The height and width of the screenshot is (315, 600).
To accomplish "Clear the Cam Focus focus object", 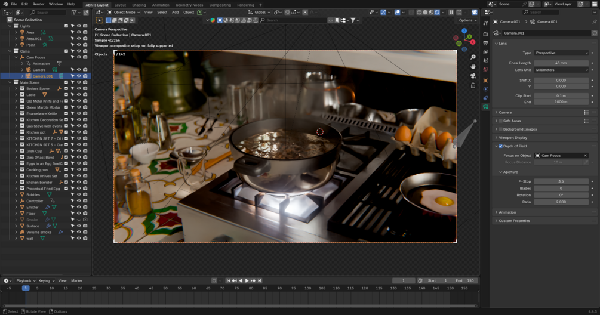I will coord(585,156).
